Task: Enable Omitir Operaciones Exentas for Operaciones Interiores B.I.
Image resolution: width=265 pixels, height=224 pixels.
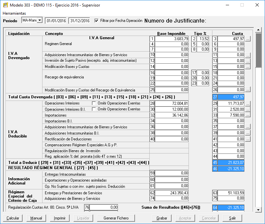Action: pos(94,109)
